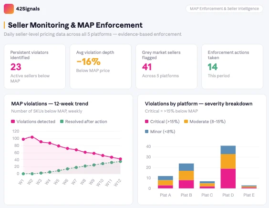The height and width of the screenshot is (208, 269).
Task: Select the W1 resolved data point
Action: (23, 174)
